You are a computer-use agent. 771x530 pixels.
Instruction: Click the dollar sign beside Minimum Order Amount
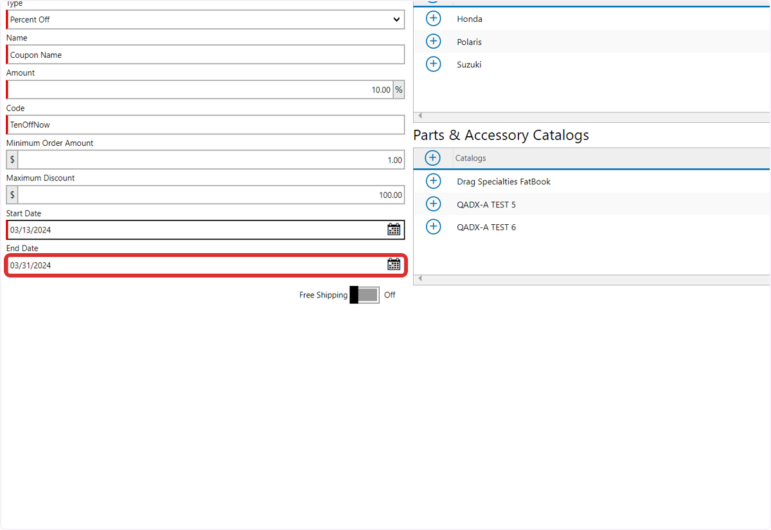coord(12,160)
